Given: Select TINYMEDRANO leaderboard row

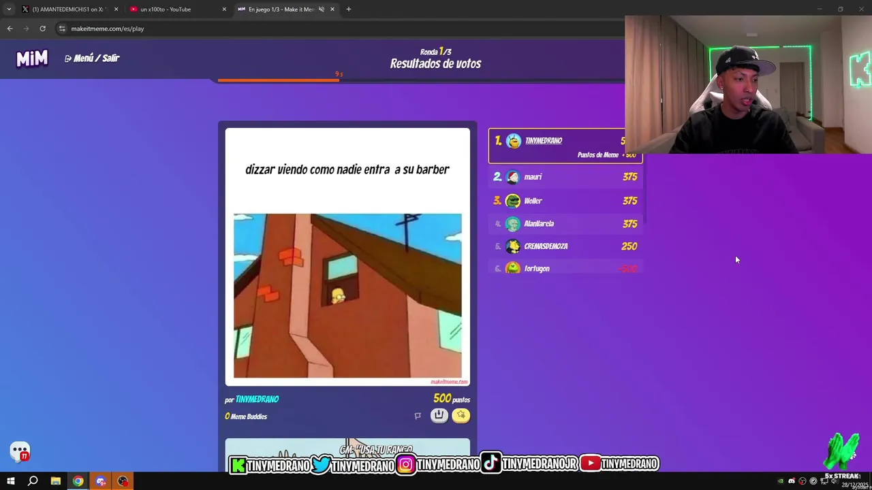Looking at the screenshot, I should (x=565, y=146).
